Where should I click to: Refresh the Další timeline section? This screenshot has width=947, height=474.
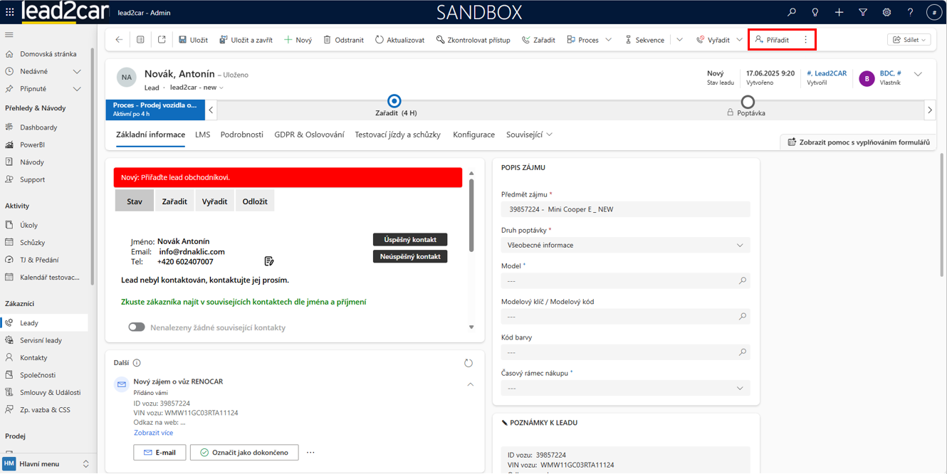tap(468, 363)
